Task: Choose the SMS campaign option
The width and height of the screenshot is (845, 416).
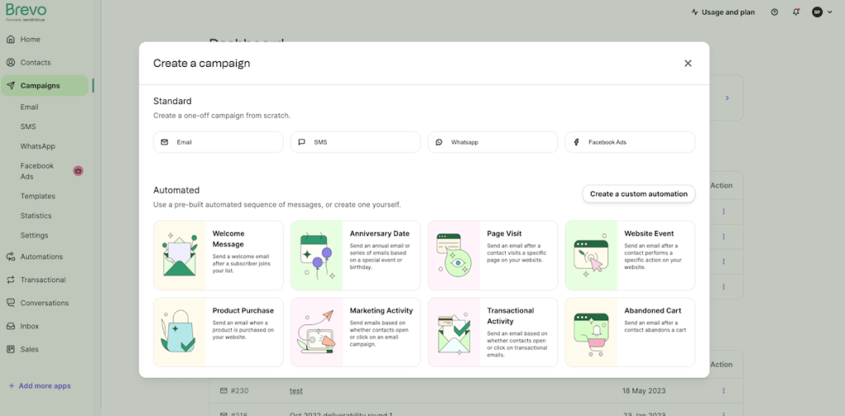Action: click(x=355, y=142)
